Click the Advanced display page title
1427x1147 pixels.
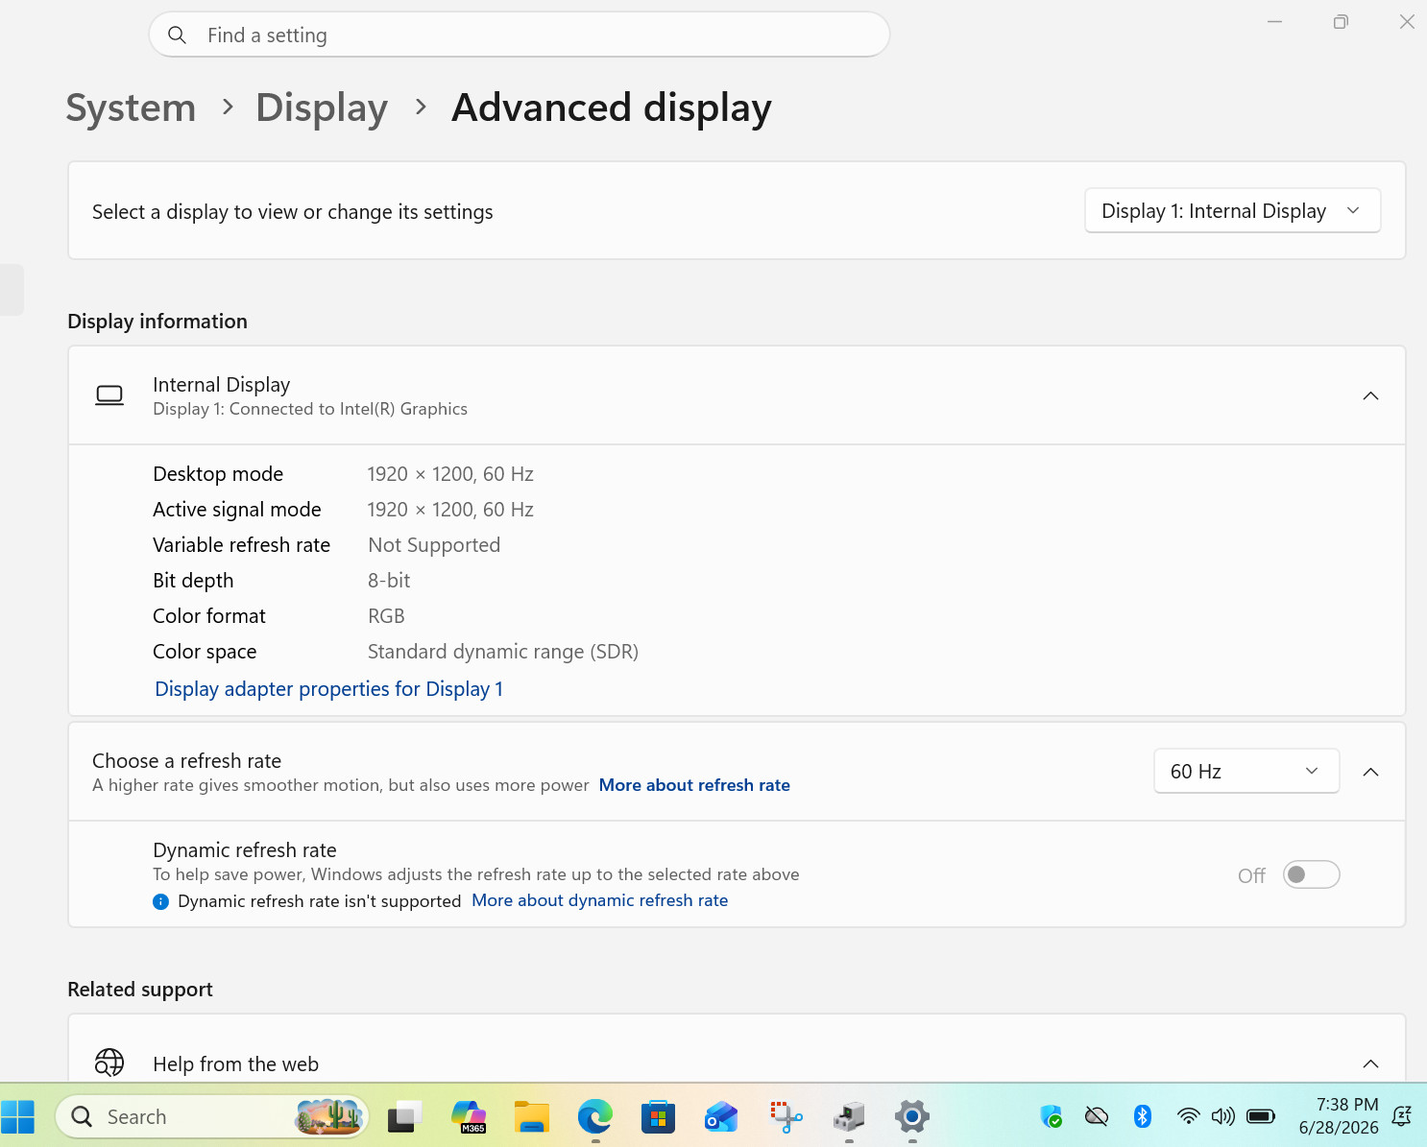612,108
